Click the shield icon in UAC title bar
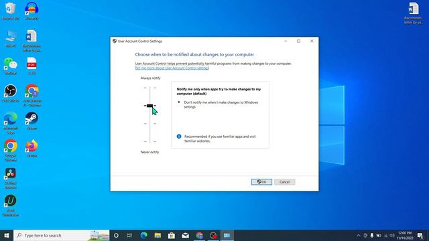429x241 pixels. pos(115,41)
